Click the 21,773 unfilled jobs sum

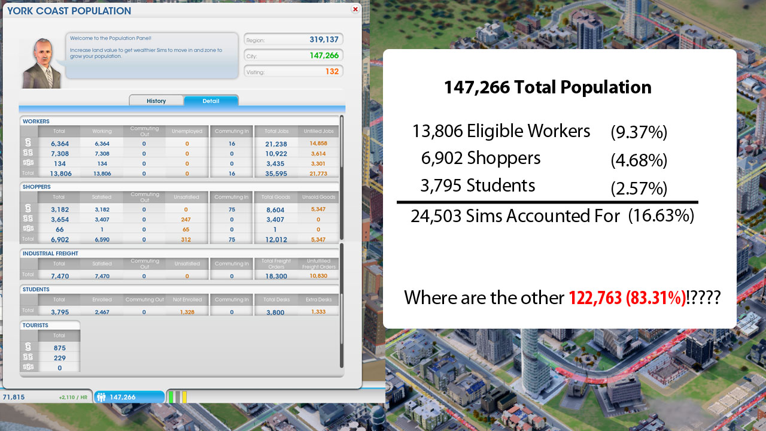point(318,174)
